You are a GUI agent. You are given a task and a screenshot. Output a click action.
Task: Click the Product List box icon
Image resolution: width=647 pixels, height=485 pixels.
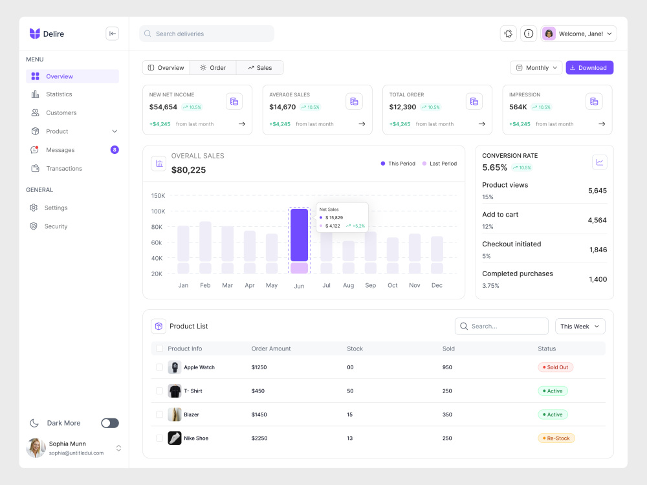click(159, 326)
